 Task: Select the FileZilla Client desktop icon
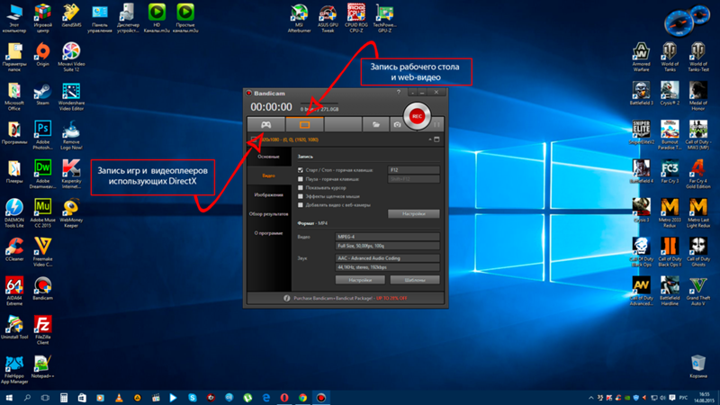[42, 329]
